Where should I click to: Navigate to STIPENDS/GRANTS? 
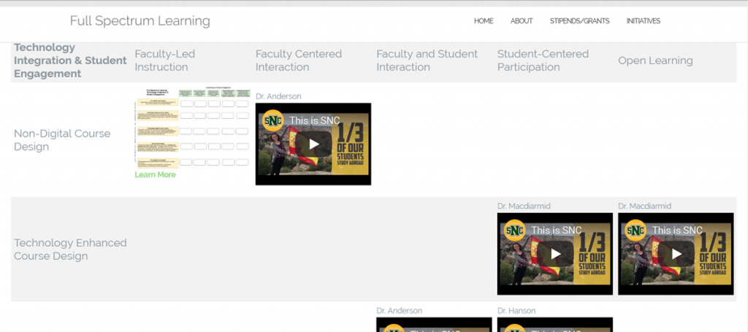(579, 21)
